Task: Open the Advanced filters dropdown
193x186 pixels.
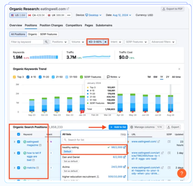Action: 163,42
